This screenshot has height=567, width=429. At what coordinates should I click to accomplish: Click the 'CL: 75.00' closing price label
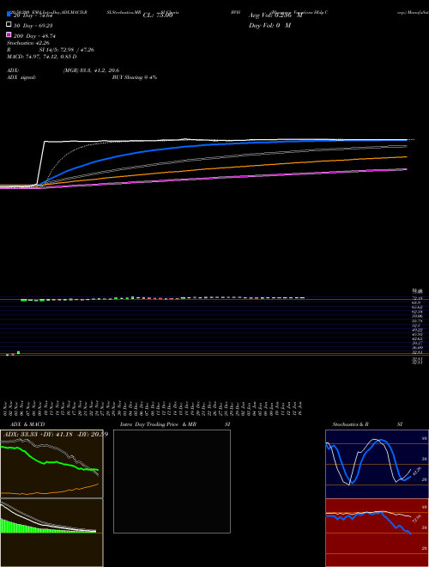[x=158, y=15]
